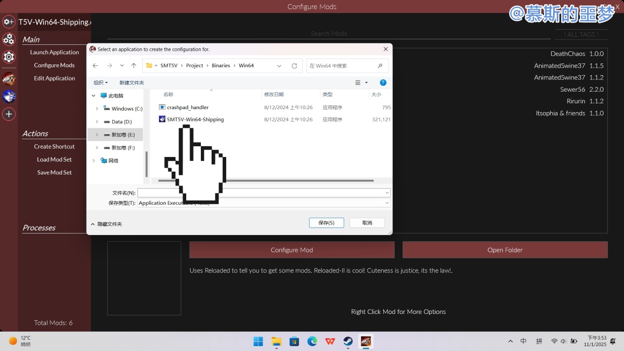The height and width of the screenshot is (351, 624).
Task: Click Launch Application in Main menu
Action: click(55, 52)
